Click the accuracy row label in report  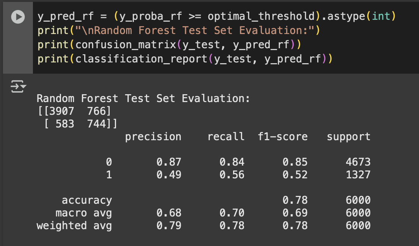click(x=87, y=200)
